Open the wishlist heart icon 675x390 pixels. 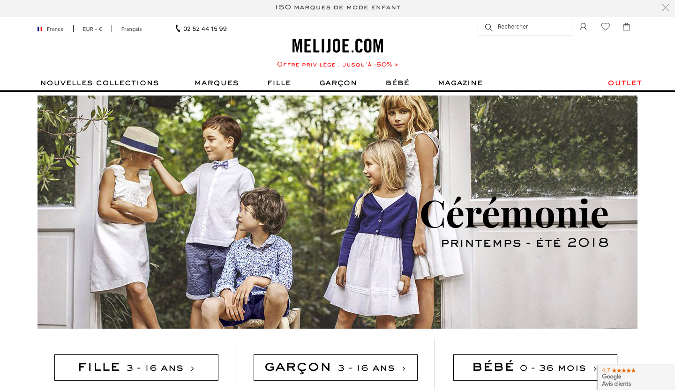click(606, 27)
